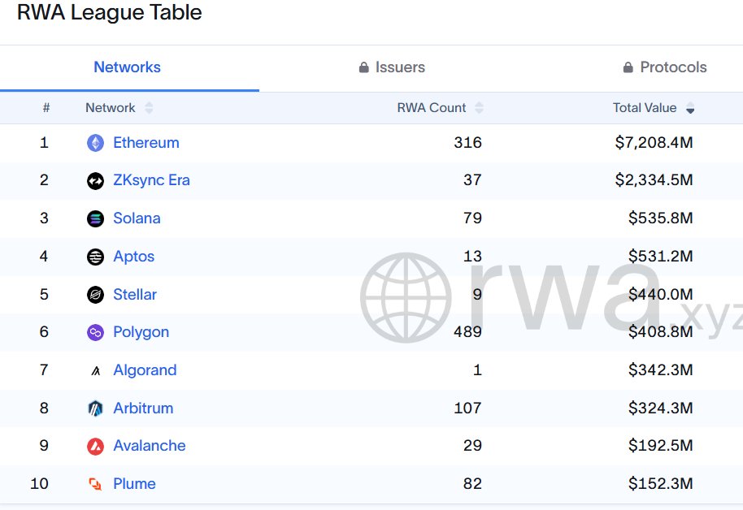Click ZKsync Era's RWA count 37
The width and height of the screenshot is (743, 510).
point(472,180)
